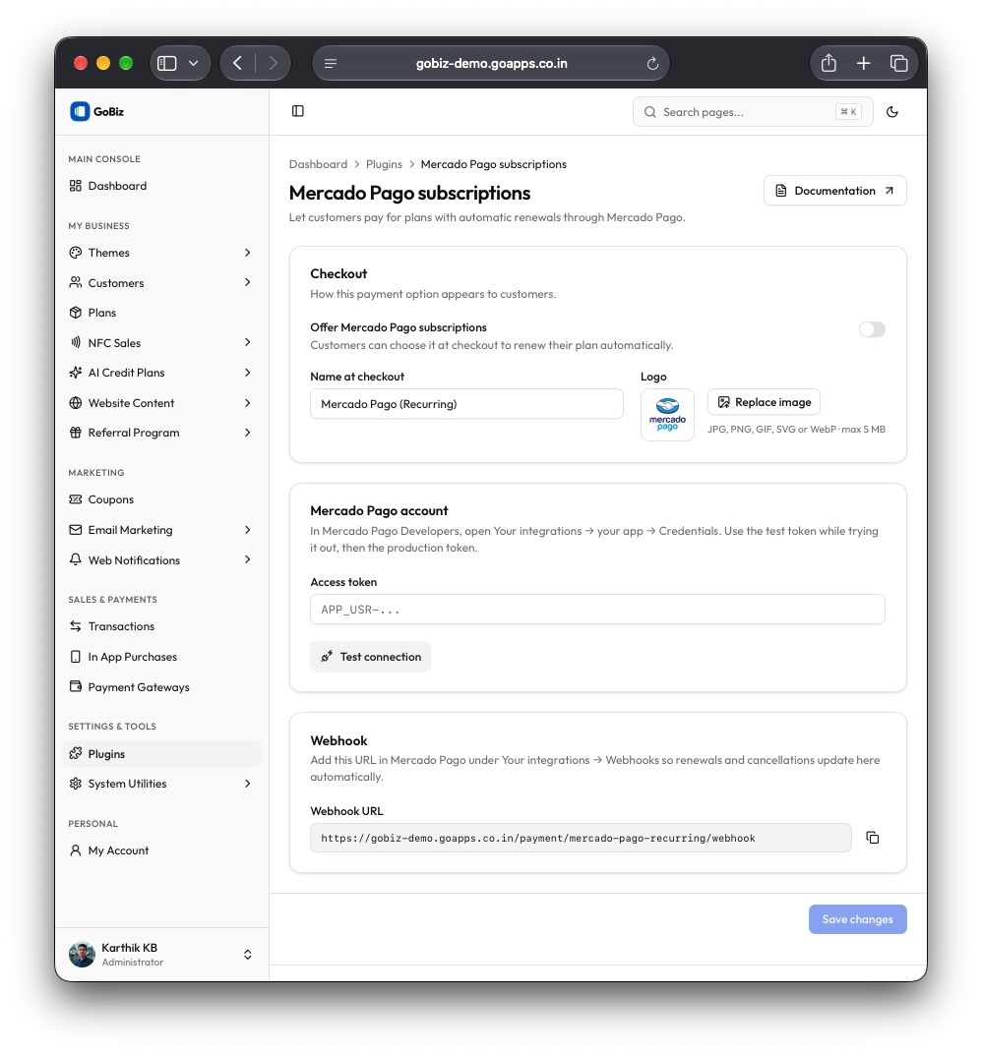The width and height of the screenshot is (982, 1054).
Task: Click the Safari share icon
Action: (x=829, y=63)
